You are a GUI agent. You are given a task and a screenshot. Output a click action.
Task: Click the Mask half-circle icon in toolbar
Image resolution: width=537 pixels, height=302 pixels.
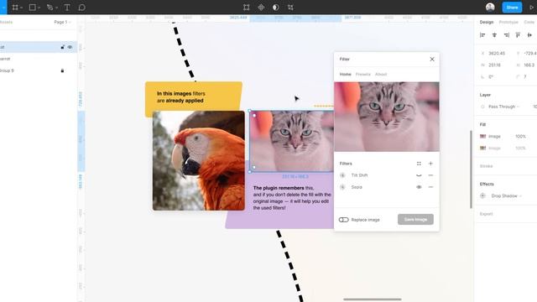[276, 8]
